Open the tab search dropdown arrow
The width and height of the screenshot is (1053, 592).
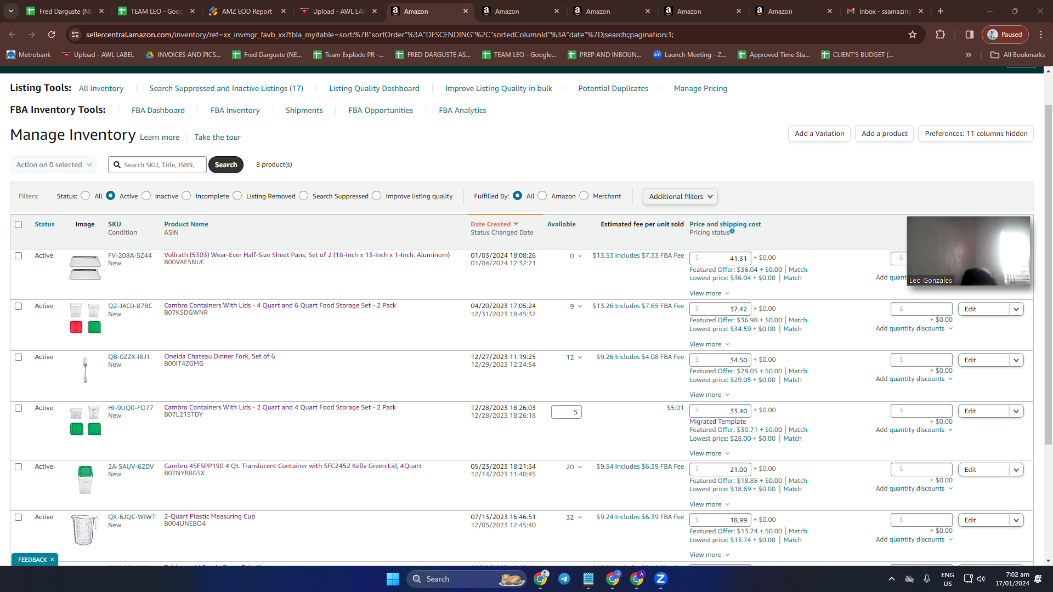pos(11,11)
